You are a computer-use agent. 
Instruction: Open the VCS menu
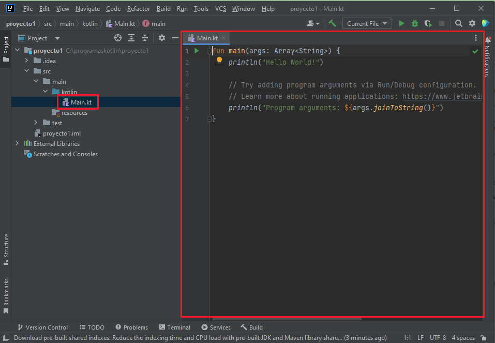(220, 8)
